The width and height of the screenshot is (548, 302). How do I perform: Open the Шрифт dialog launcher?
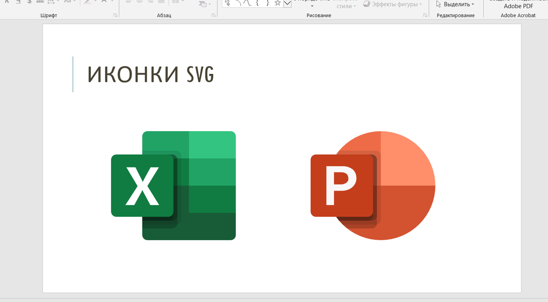tap(116, 15)
